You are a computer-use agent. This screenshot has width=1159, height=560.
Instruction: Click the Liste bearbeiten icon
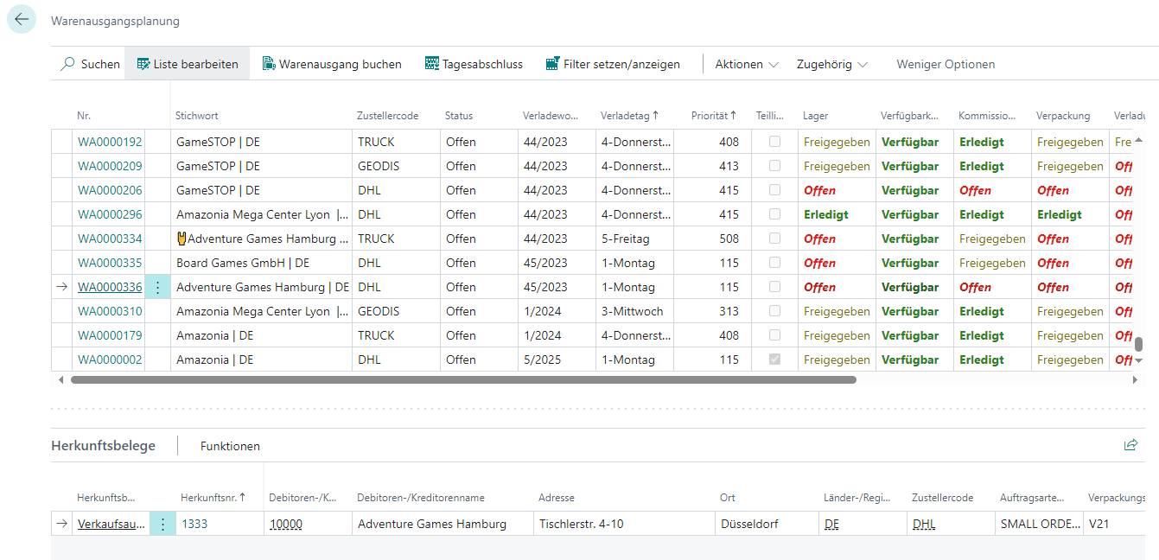[143, 64]
